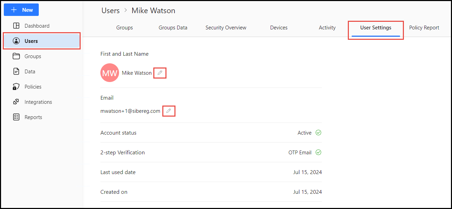Click the Data document icon in the sidebar

coord(16,72)
